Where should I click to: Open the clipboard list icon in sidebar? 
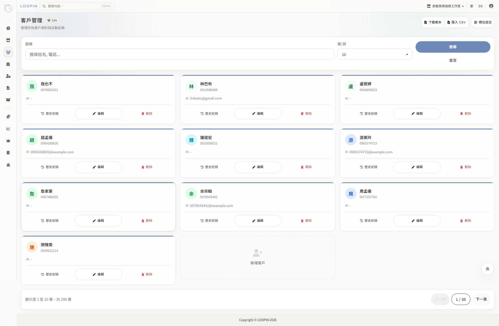8,152
